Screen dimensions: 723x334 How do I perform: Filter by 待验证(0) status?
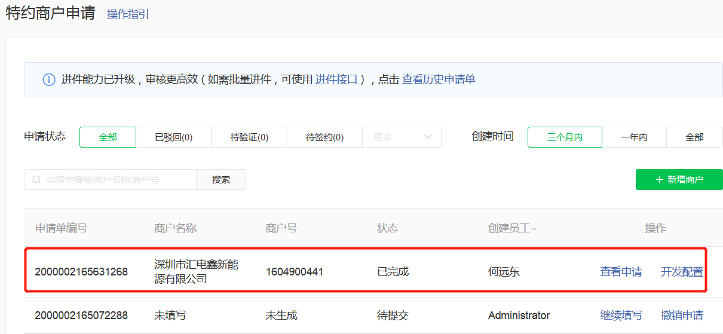249,137
